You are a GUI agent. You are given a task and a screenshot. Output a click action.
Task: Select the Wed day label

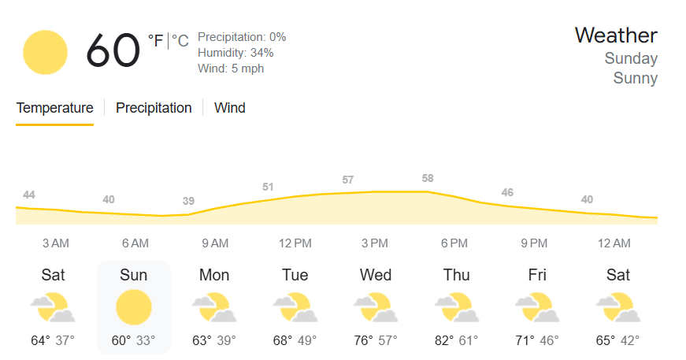tap(376, 275)
